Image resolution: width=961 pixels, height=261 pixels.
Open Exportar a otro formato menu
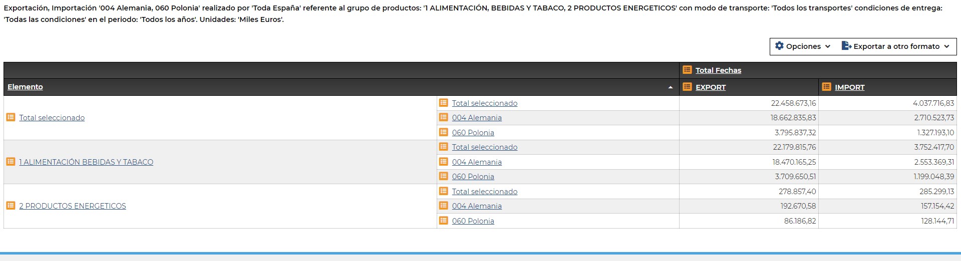point(896,46)
